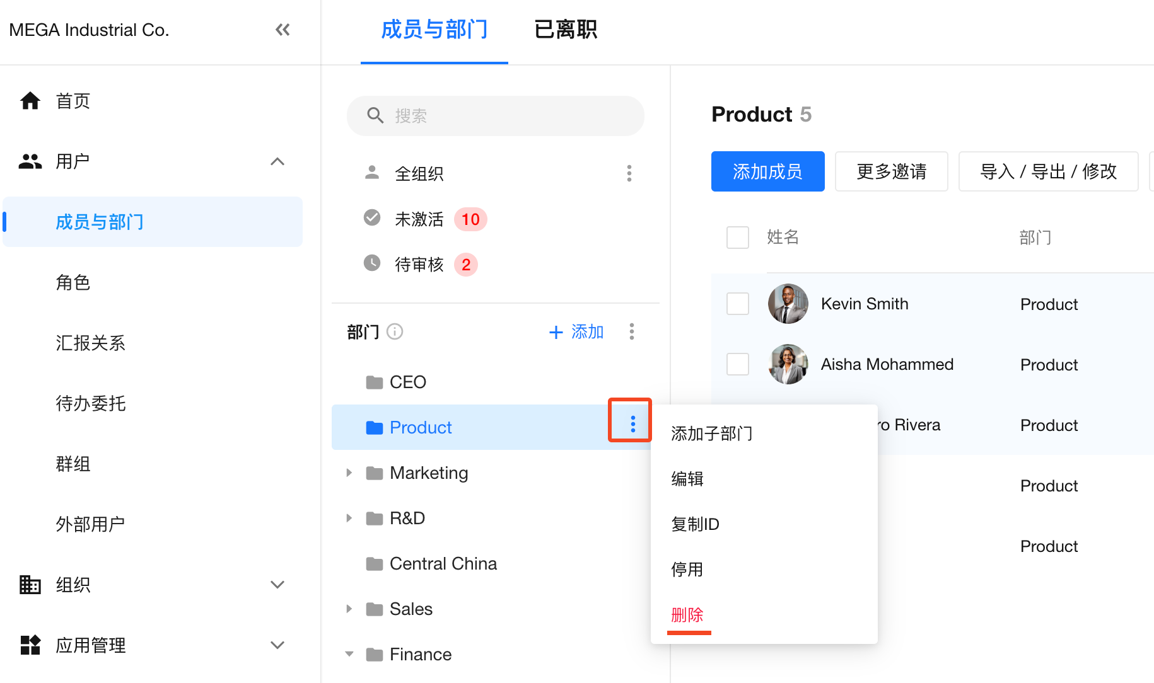Switch to the Resigned (已离职) tab
The width and height of the screenshot is (1154, 683).
point(565,30)
